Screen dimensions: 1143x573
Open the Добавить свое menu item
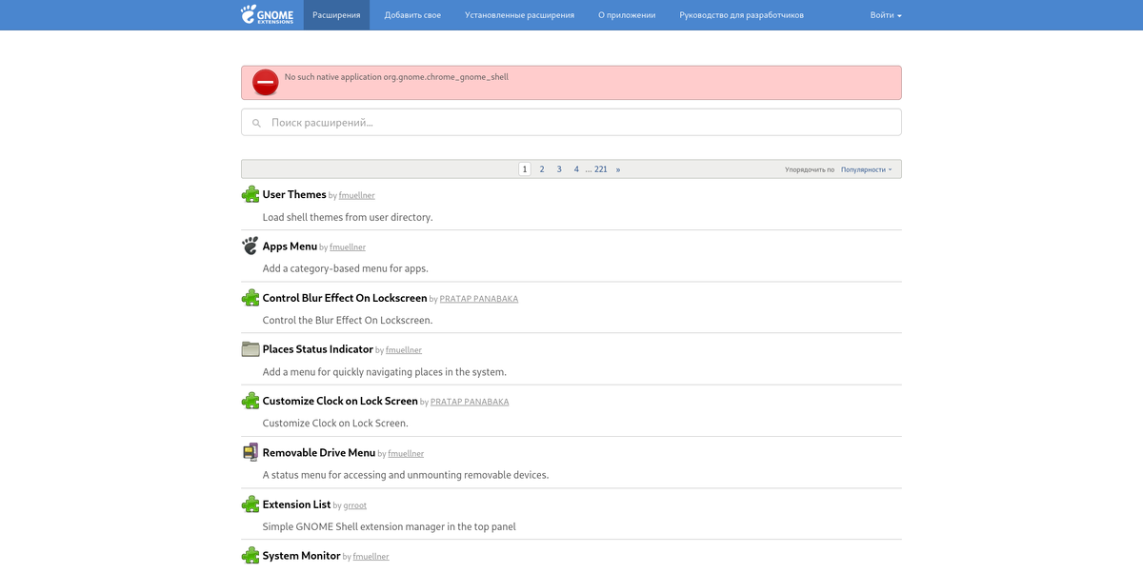[x=412, y=15]
